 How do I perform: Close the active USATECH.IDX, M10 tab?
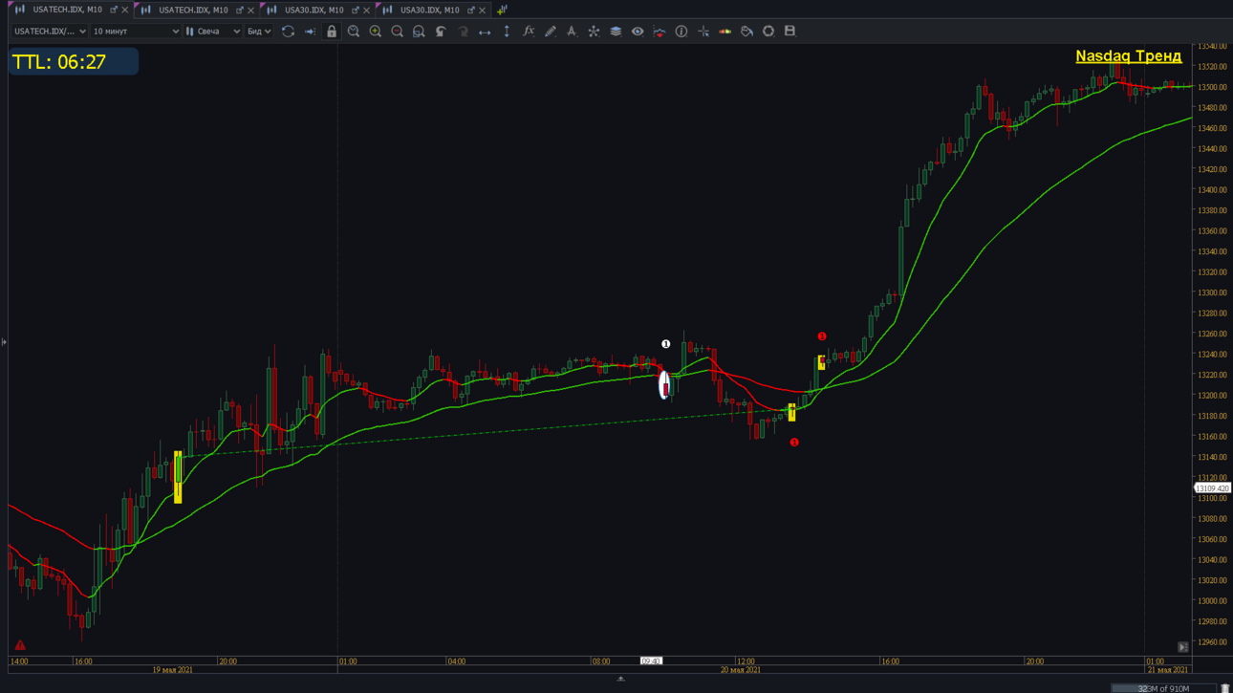pyautogui.click(x=124, y=10)
